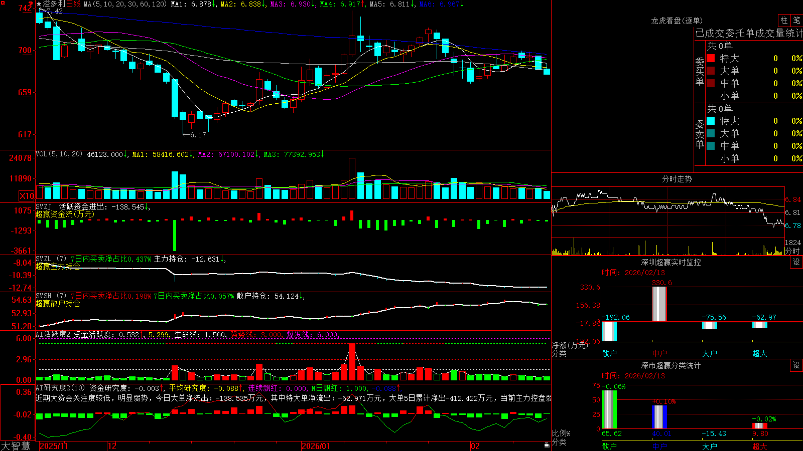Click the 强势线: 3.000 label
This screenshot has height=451, width=803.
(x=256, y=335)
